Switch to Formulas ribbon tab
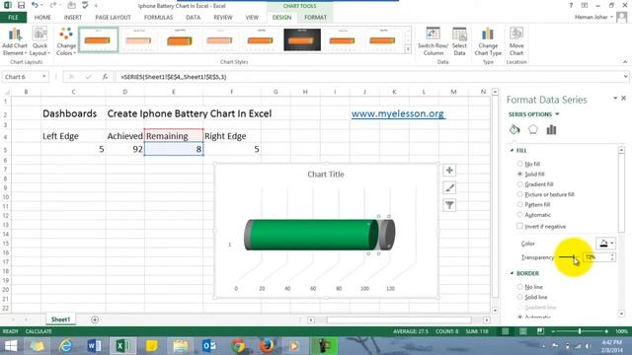The image size is (632, 355). click(x=158, y=18)
